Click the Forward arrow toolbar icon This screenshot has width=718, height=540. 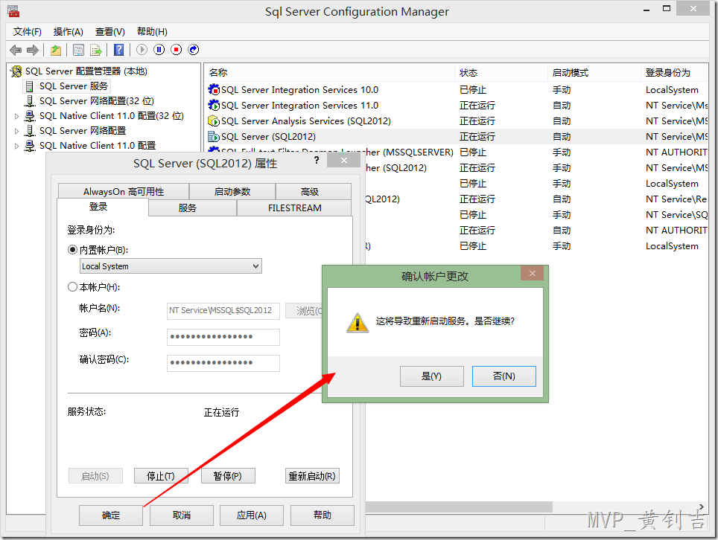pyautogui.click(x=33, y=50)
